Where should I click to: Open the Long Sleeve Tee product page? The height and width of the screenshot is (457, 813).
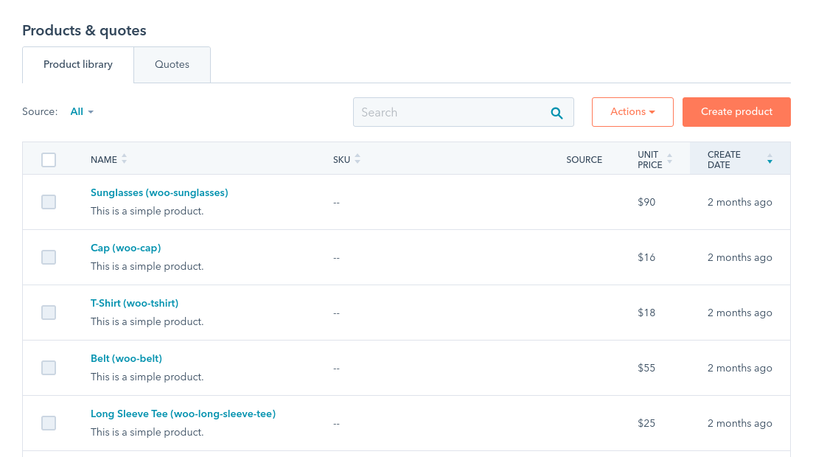pyautogui.click(x=182, y=414)
